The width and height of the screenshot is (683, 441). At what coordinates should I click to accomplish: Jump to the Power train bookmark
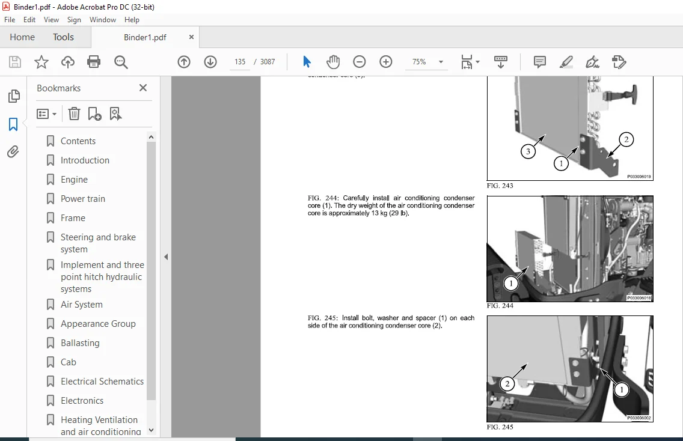click(x=83, y=198)
